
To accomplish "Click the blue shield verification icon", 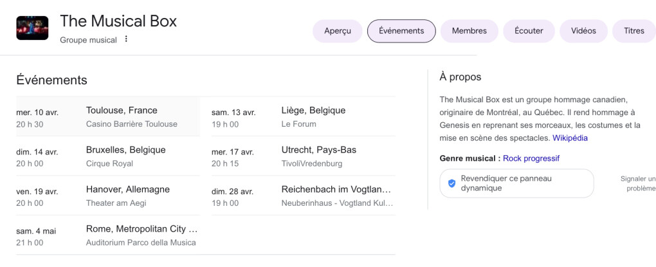I will (x=451, y=183).
